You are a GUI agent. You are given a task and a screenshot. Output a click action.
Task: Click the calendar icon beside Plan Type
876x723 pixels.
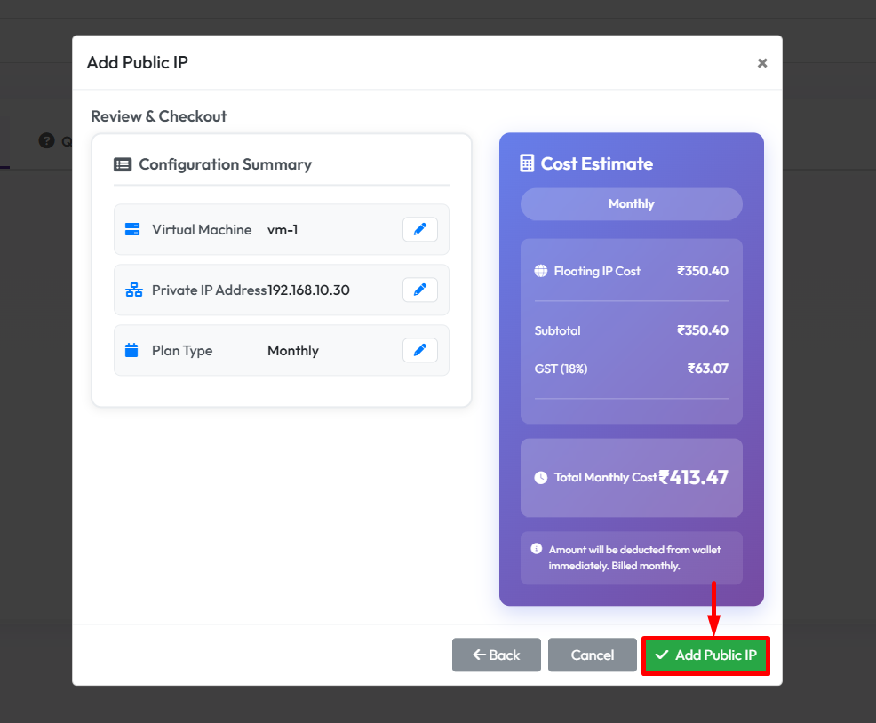[x=131, y=351]
